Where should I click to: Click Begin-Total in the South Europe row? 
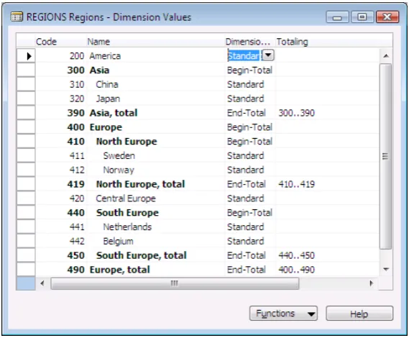[x=249, y=212]
